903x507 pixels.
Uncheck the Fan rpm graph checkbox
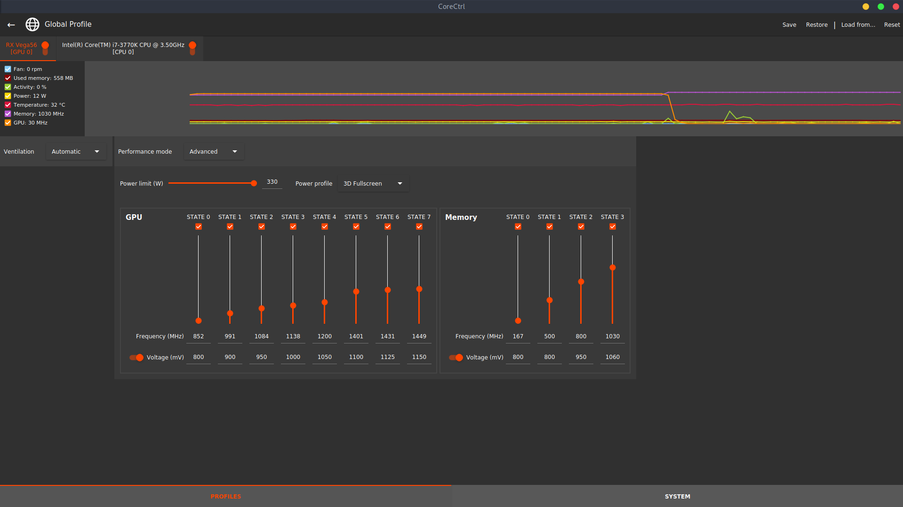coord(8,69)
